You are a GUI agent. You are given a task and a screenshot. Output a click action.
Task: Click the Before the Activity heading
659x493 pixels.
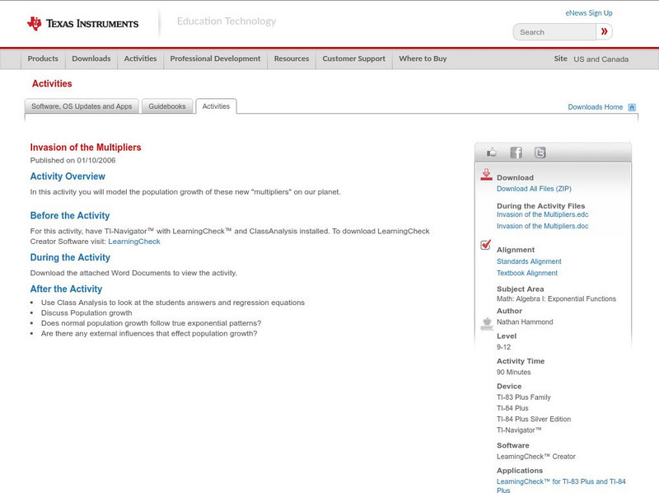point(70,216)
